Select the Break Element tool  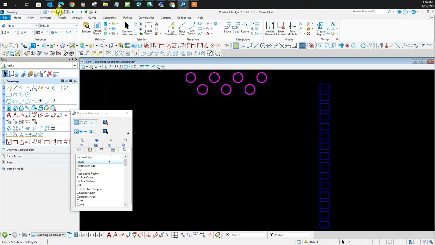pyautogui.click(x=281, y=29)
